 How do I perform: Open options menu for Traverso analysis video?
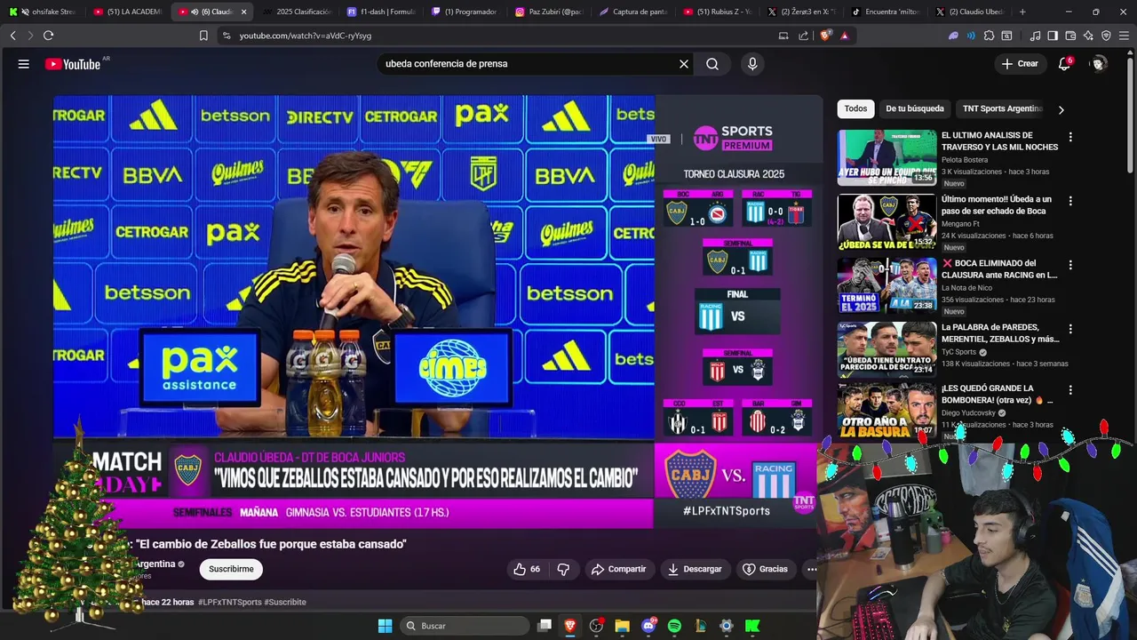(1070, 138)
